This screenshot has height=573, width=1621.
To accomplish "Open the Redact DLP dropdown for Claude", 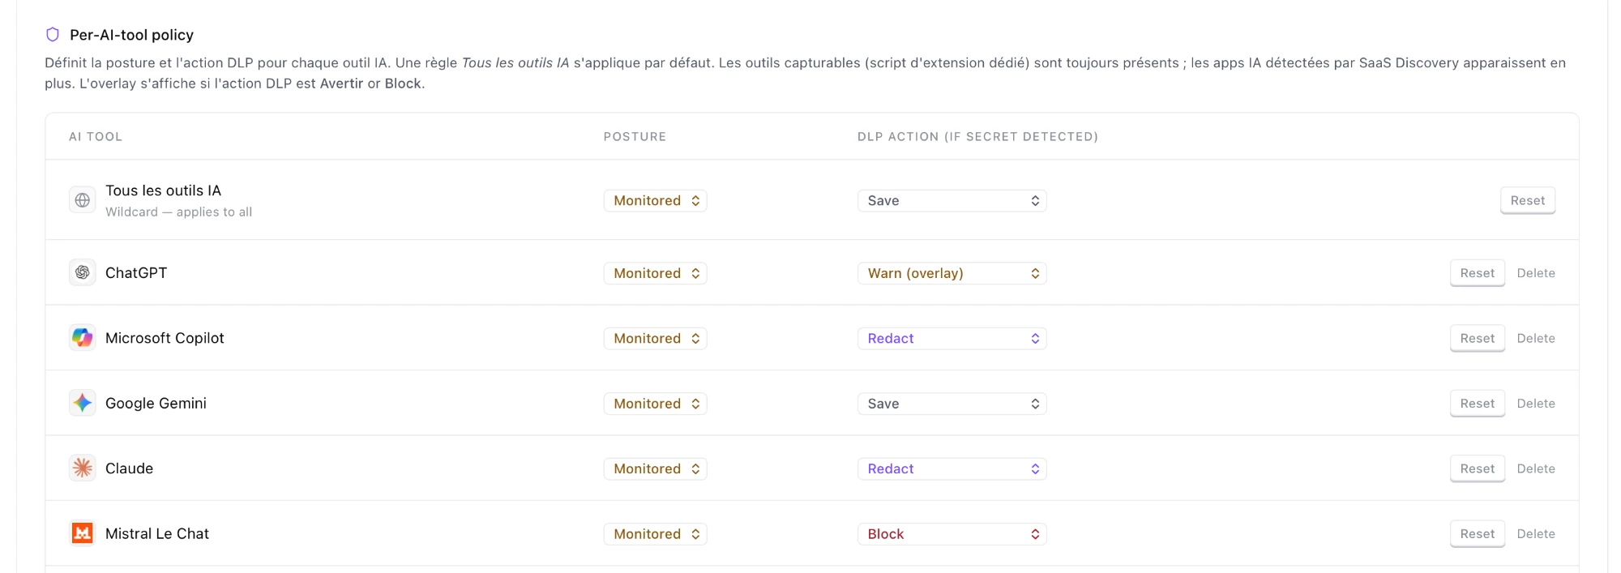I will 952,468.
